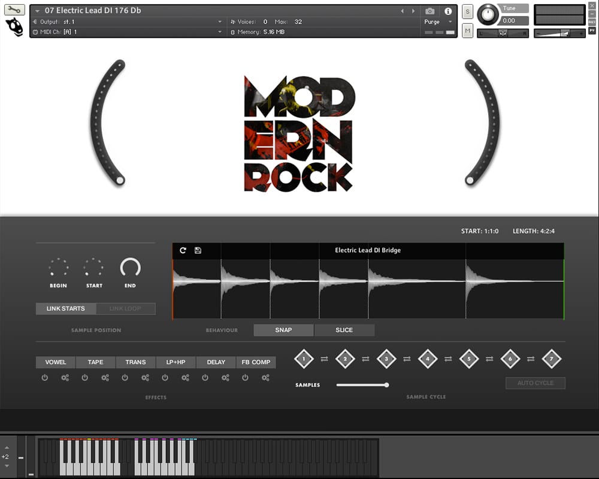
Task: Toggle the LINK STARTS option
Action: 65,308
